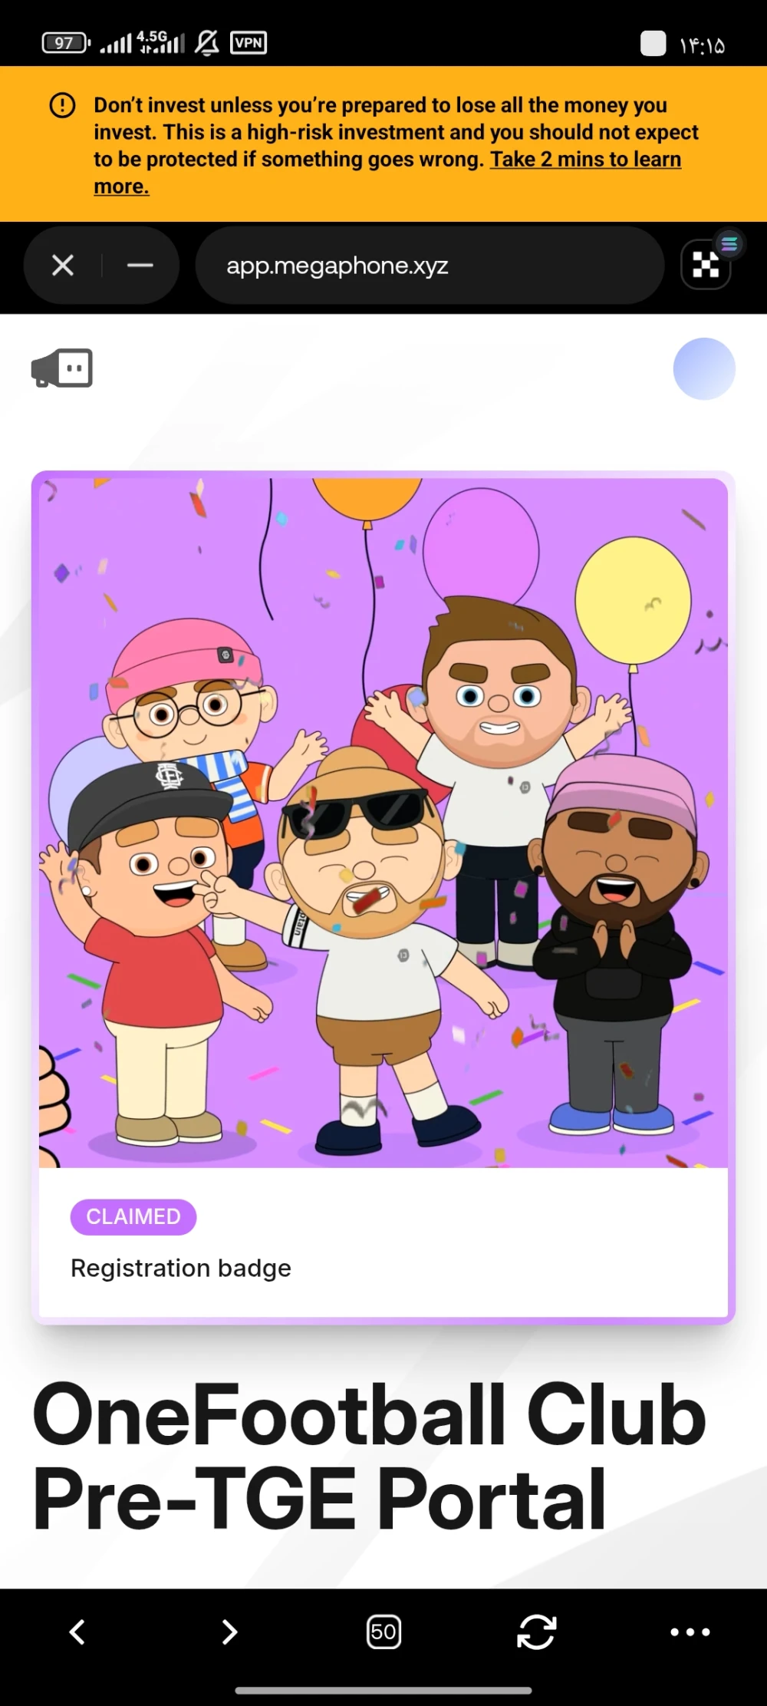
Task: Minimize the browser using the dash icon
Action: pos(140,266)
